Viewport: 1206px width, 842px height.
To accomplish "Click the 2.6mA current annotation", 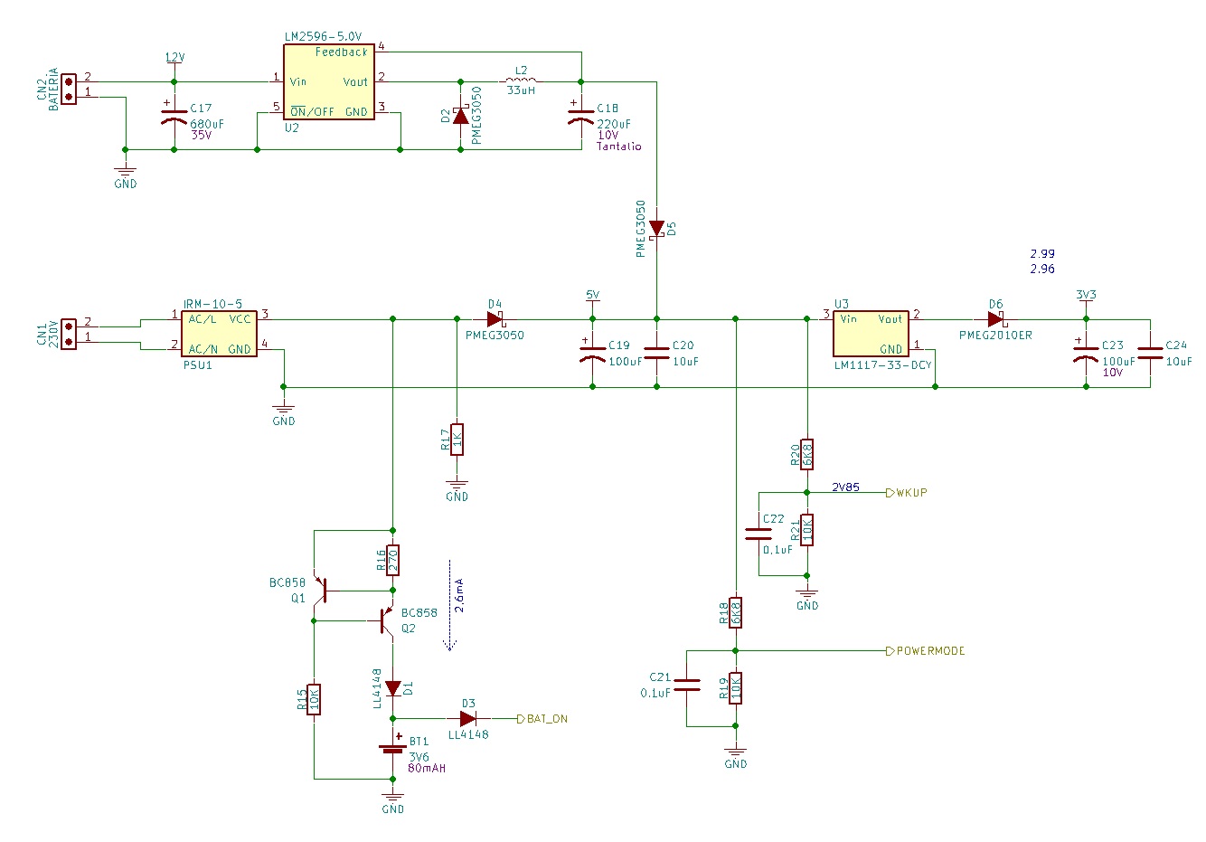I will (x=460, y=596).
